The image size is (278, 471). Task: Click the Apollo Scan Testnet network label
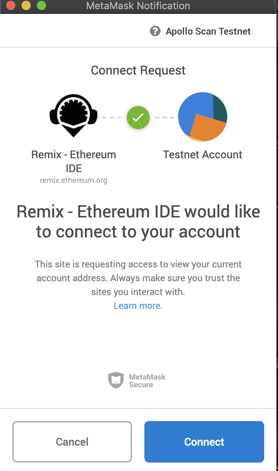pos(208,32)
